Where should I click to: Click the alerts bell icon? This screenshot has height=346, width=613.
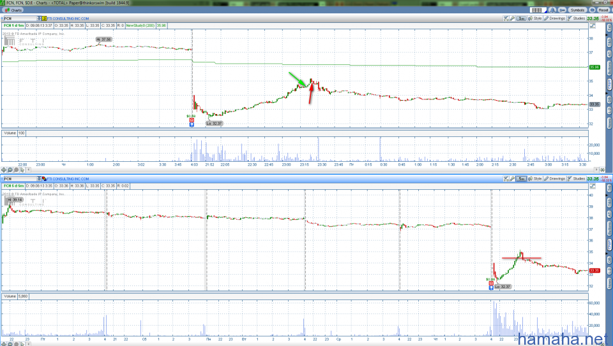pos(552,10)
